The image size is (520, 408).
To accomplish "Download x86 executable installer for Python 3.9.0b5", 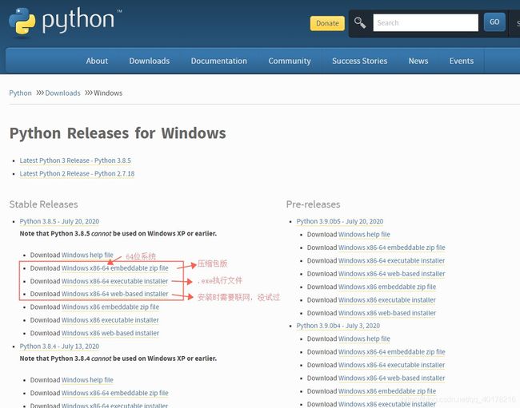I will (386, 300).
